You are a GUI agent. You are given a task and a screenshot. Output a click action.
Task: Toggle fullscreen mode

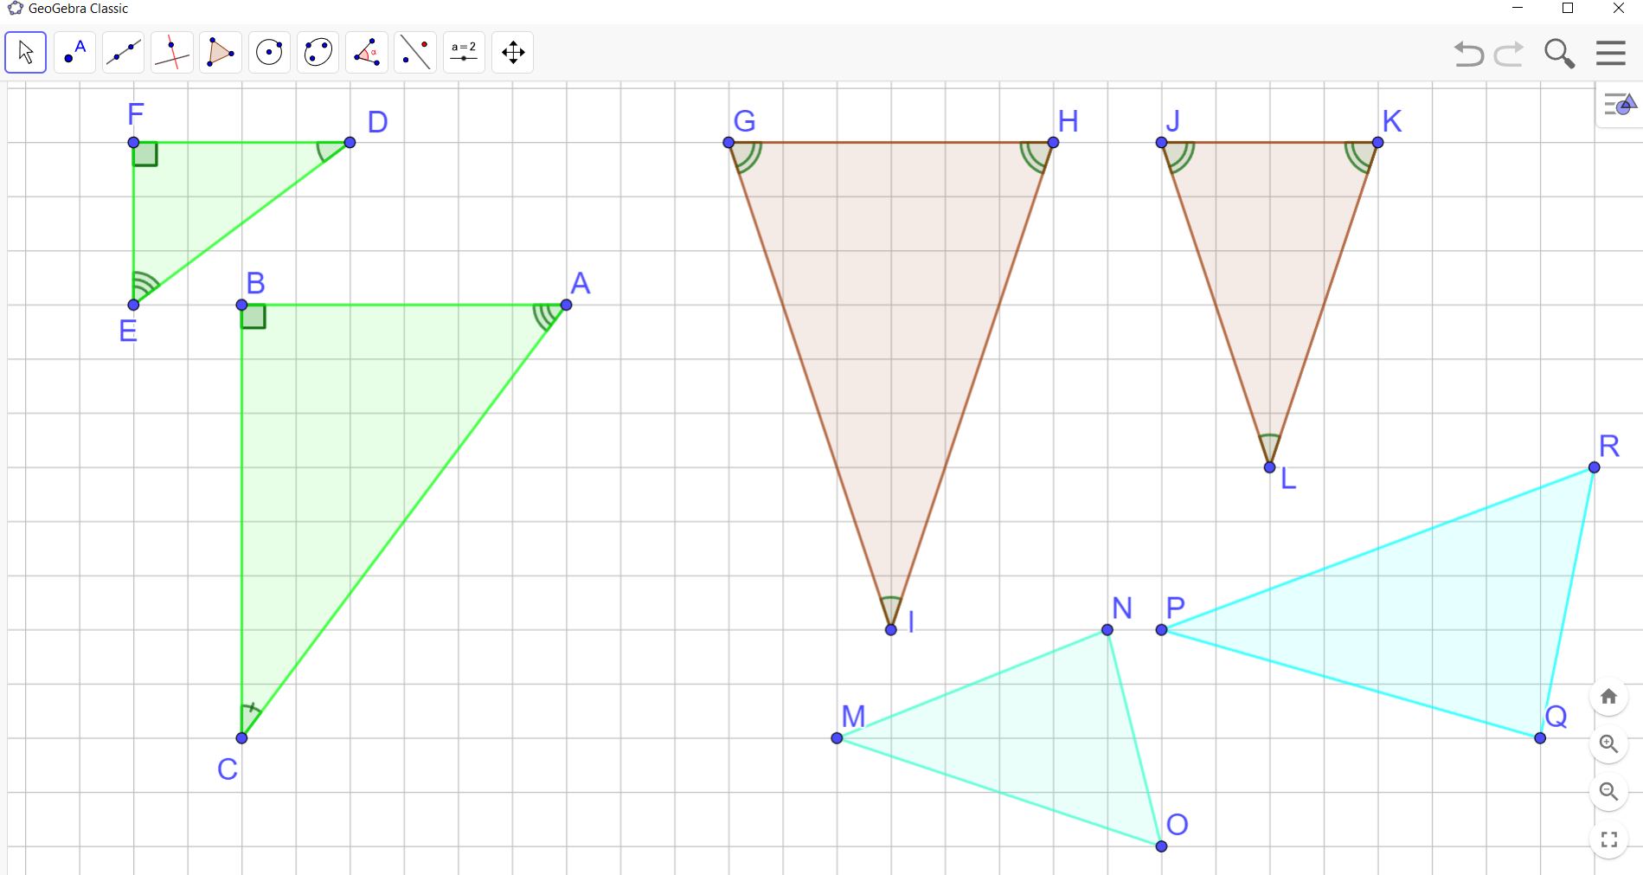1608,840
